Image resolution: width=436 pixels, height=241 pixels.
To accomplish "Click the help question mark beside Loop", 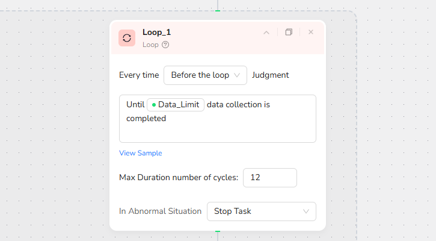I will coord(165,45).
